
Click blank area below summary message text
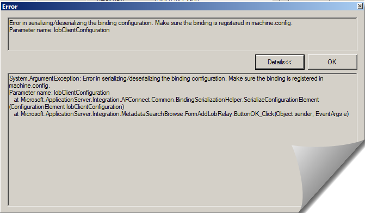183,42
